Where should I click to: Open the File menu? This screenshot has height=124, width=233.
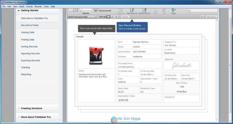4,7
